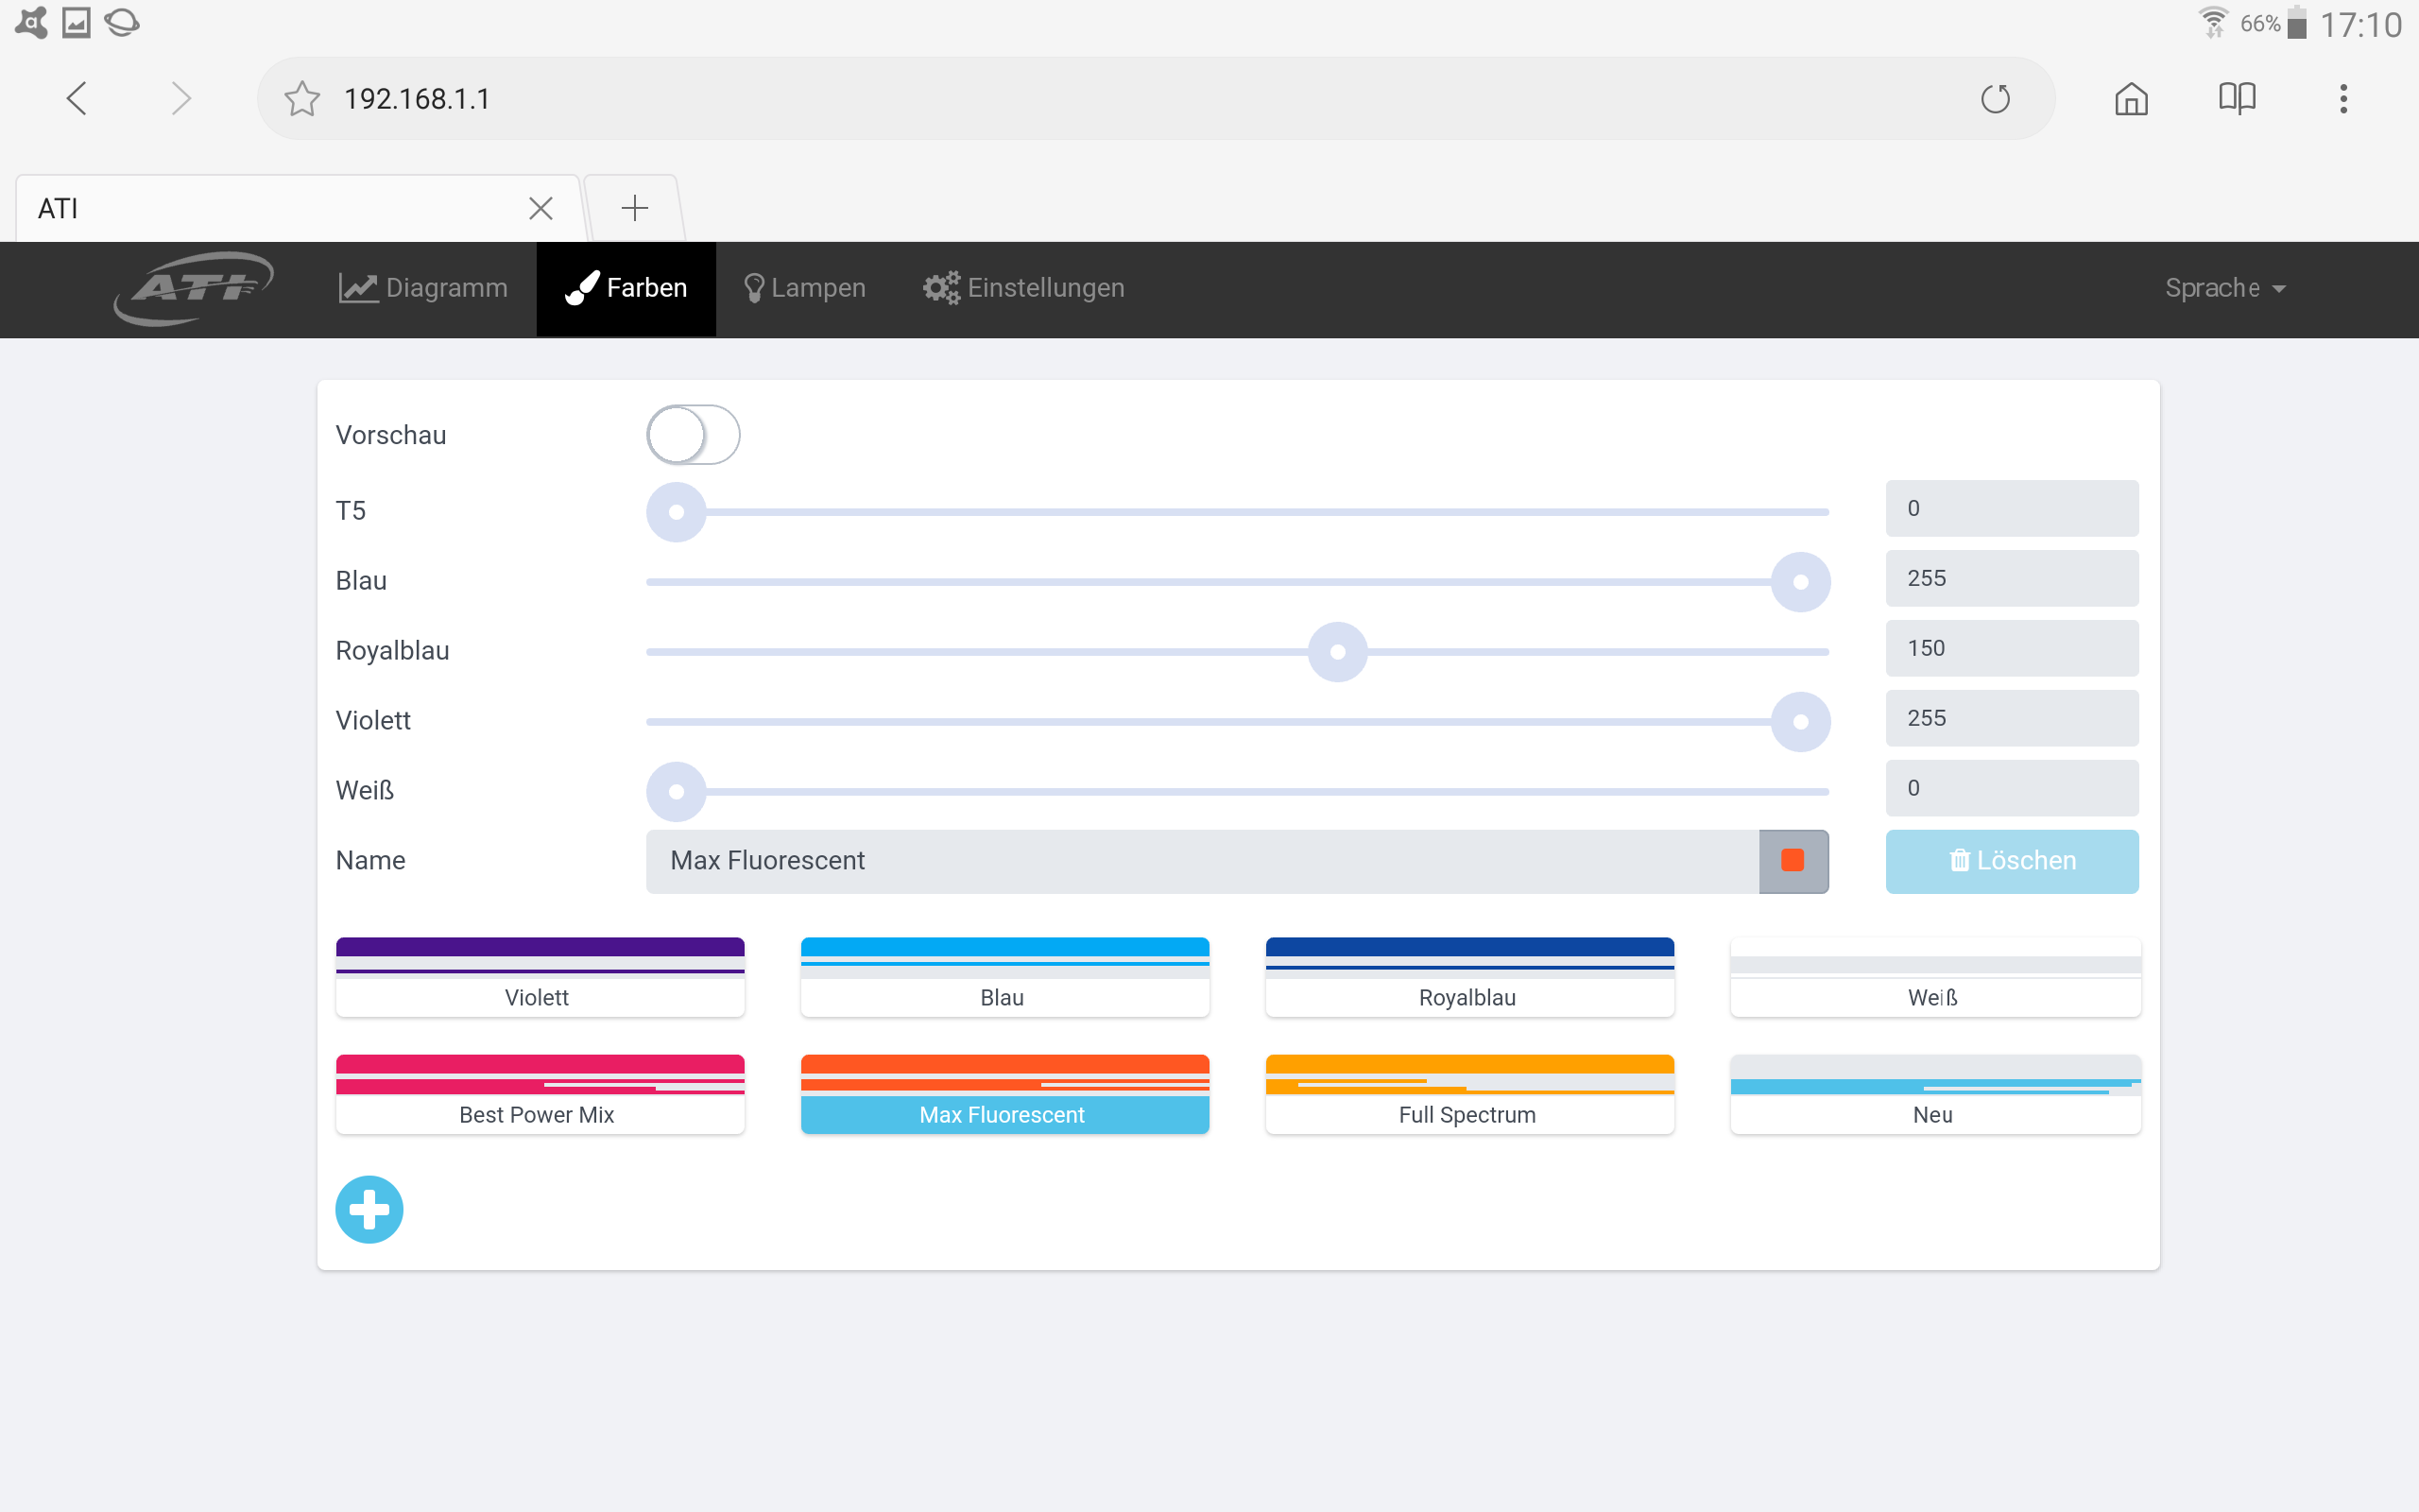Toggle the Vorschau preview switch
The width and height of the screenshot is (2419, 1512).
coord(693,435)
